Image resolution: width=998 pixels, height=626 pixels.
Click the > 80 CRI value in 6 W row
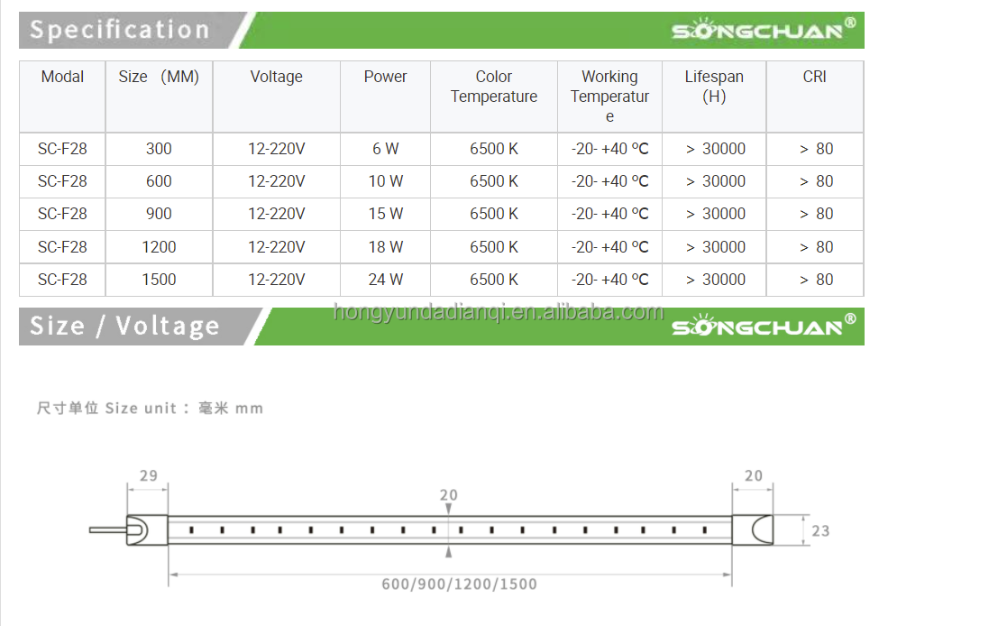pyautogui.click(x=816, y=149)
